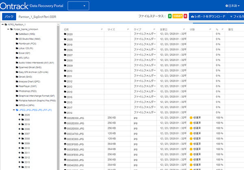Screen dimensions: 244x170
Task: Select Paintbrush (PCX) folder in tree
Action: [x=26, y=44]
